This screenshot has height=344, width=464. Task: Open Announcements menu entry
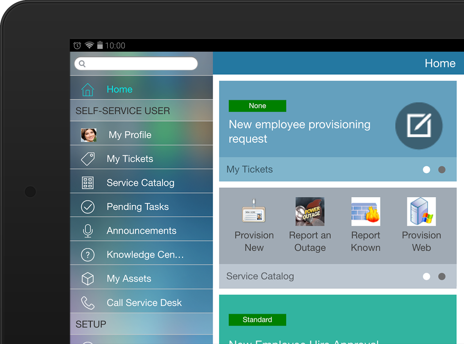[141, 229]
